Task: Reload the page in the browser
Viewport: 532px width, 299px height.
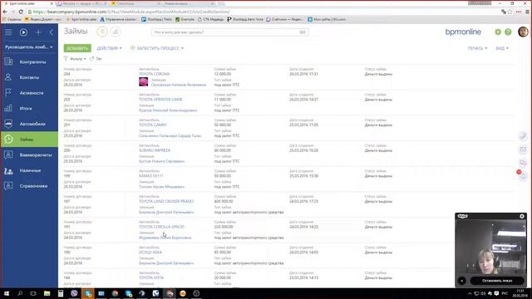Action: (21, 12)
